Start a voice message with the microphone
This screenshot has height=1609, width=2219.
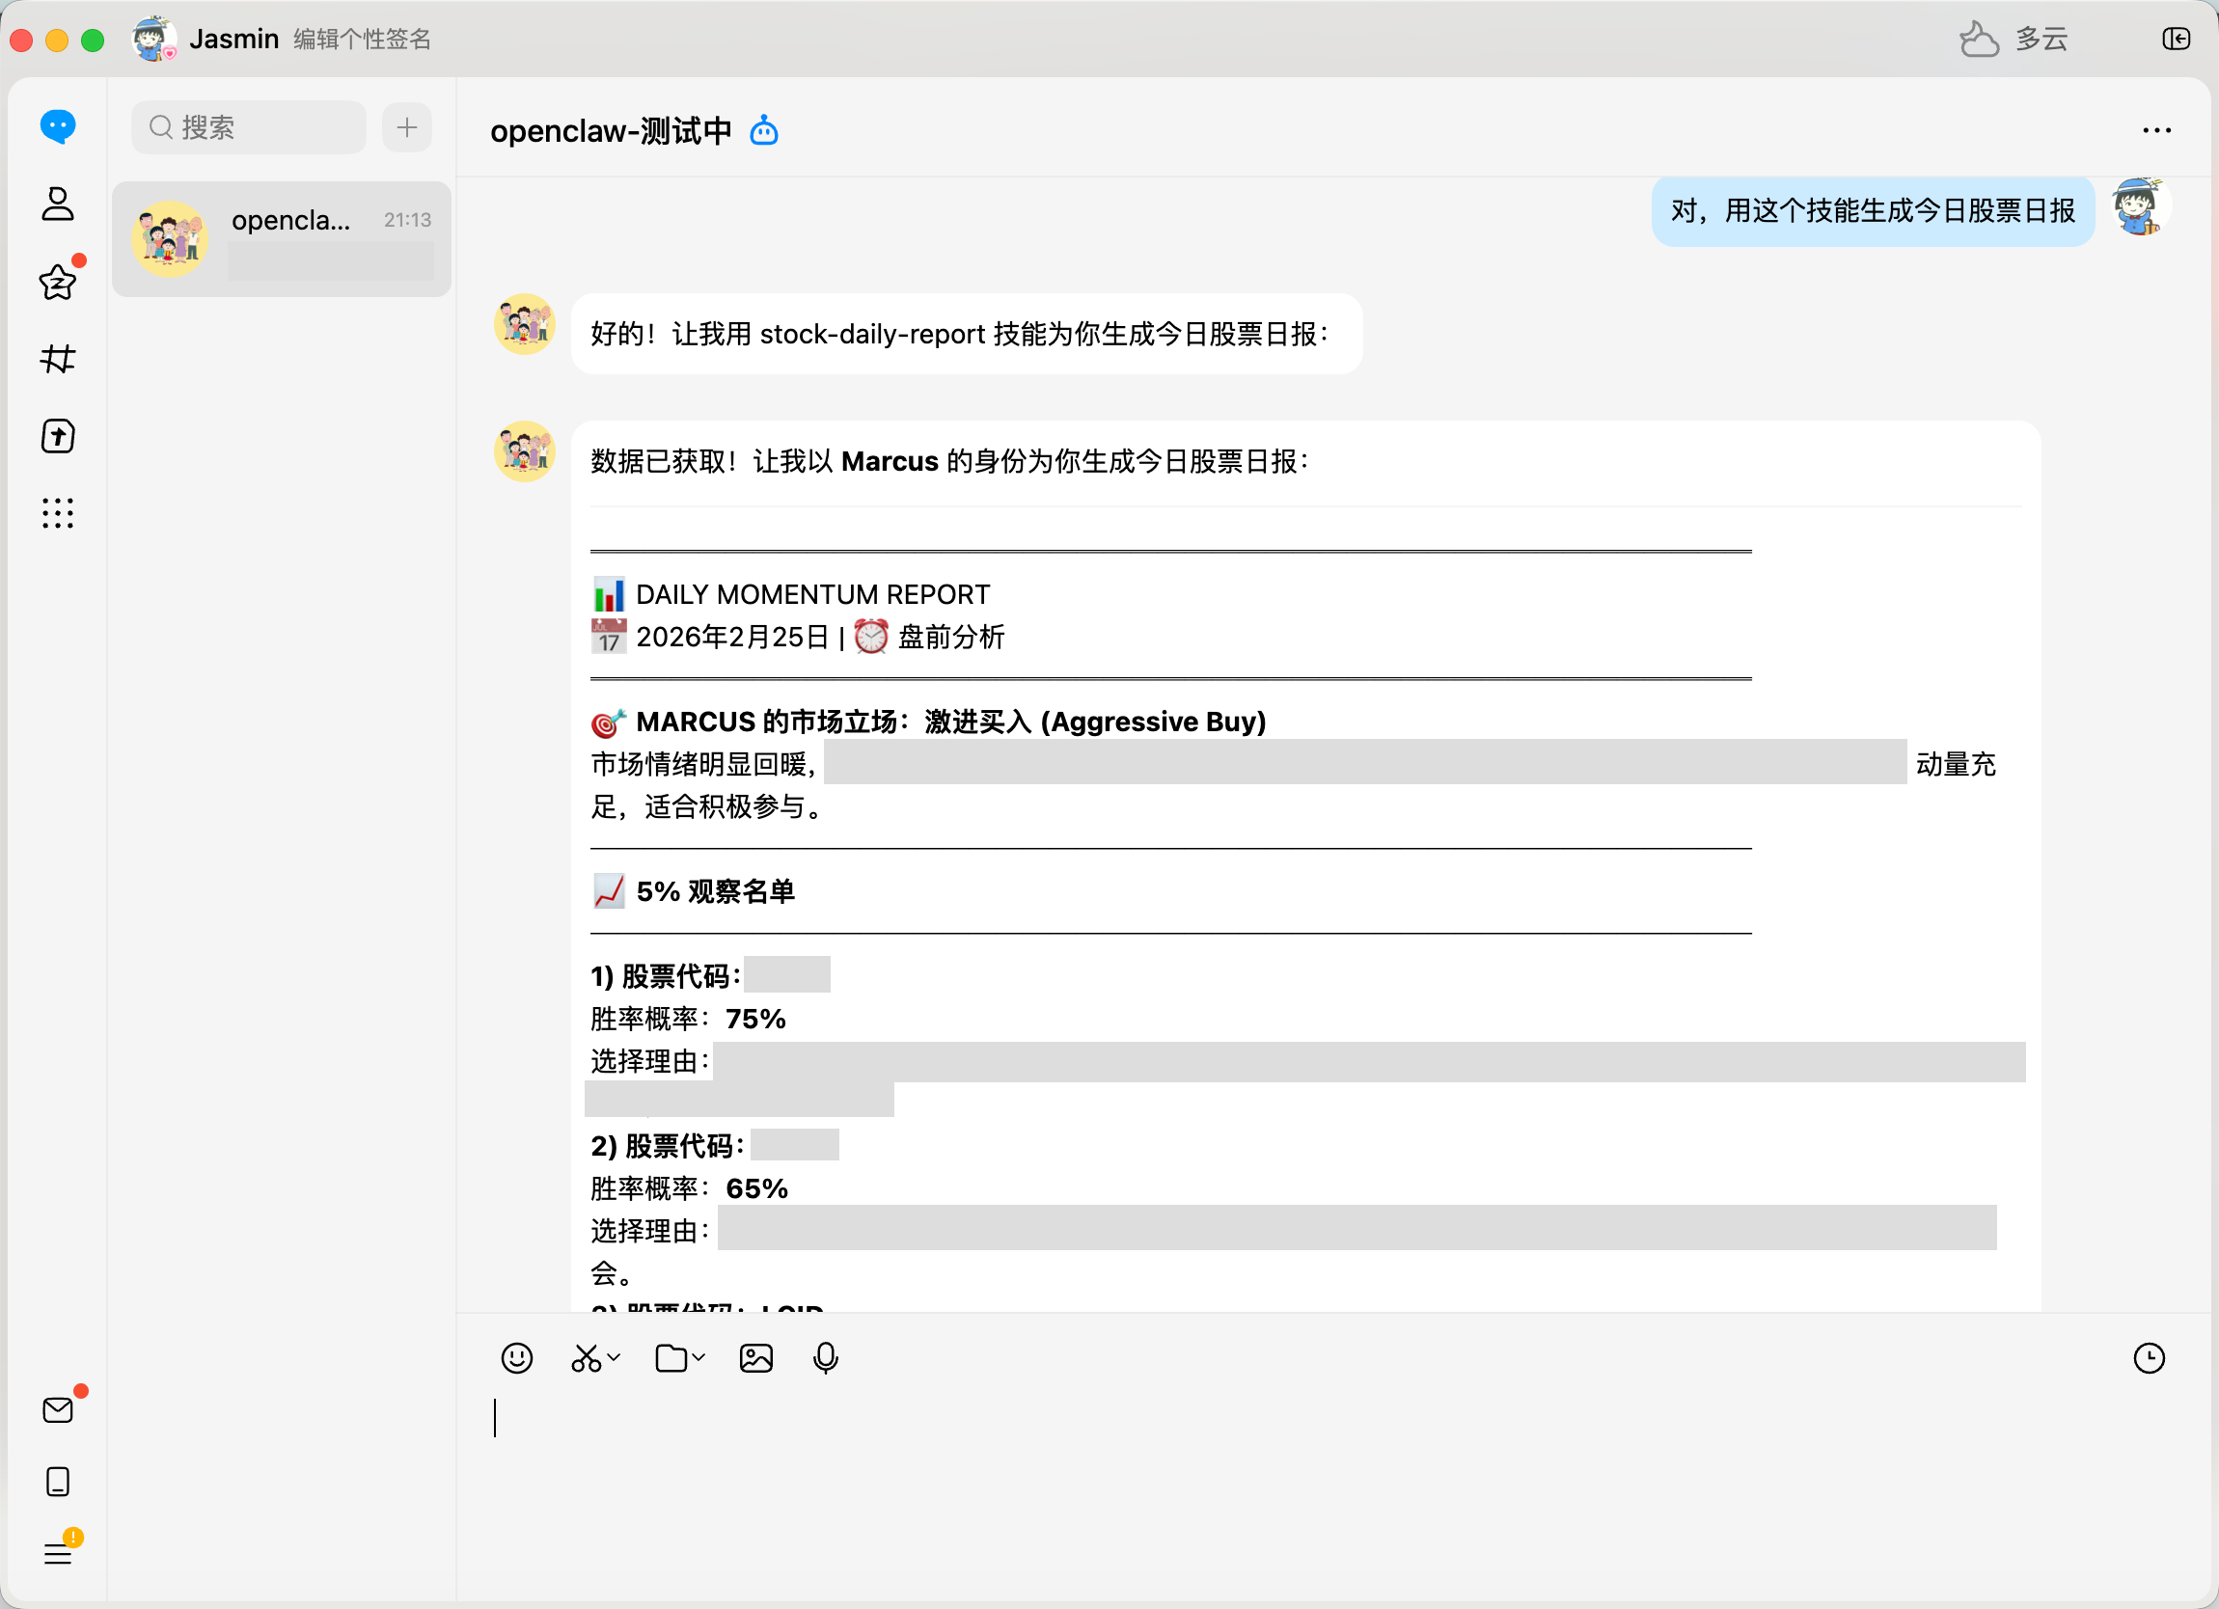click(x=825, y=1357)
